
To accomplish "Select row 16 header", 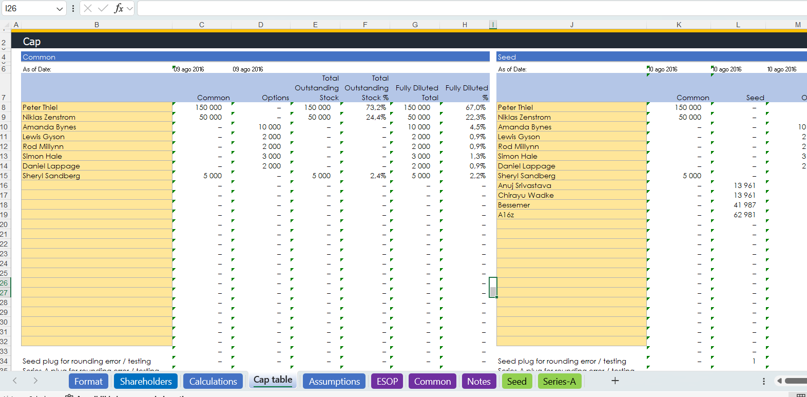I will coord(4,185).
